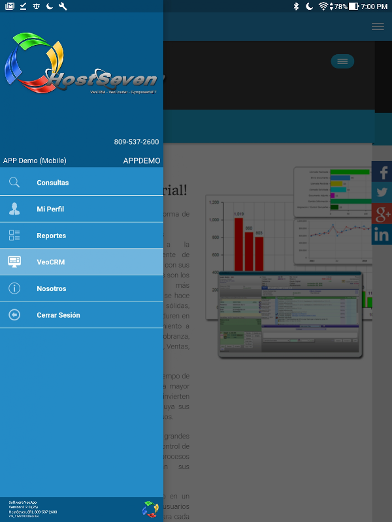392x522 pixels.
Task: Select the Reportes menu entry
Action: click(82, 236)
